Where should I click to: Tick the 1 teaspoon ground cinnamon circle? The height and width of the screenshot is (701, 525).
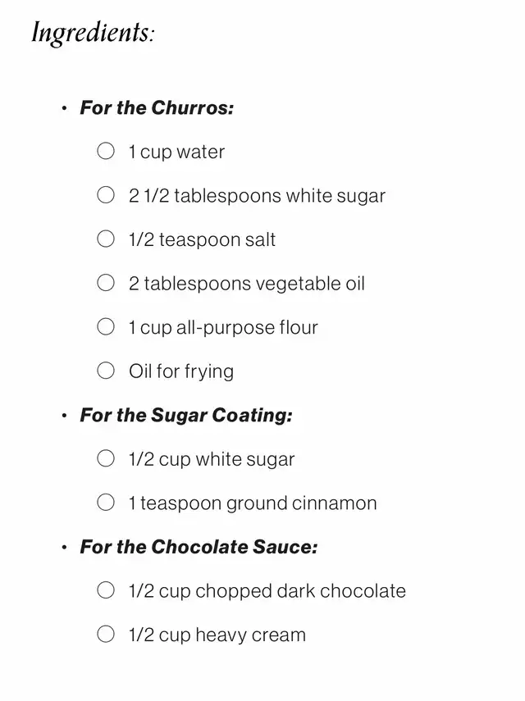pyautogui.click(x=106, y=502)
